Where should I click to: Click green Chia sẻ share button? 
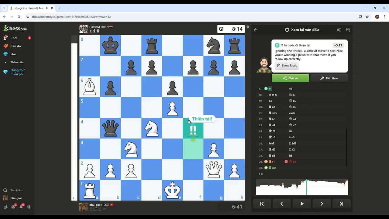point(290,78)
